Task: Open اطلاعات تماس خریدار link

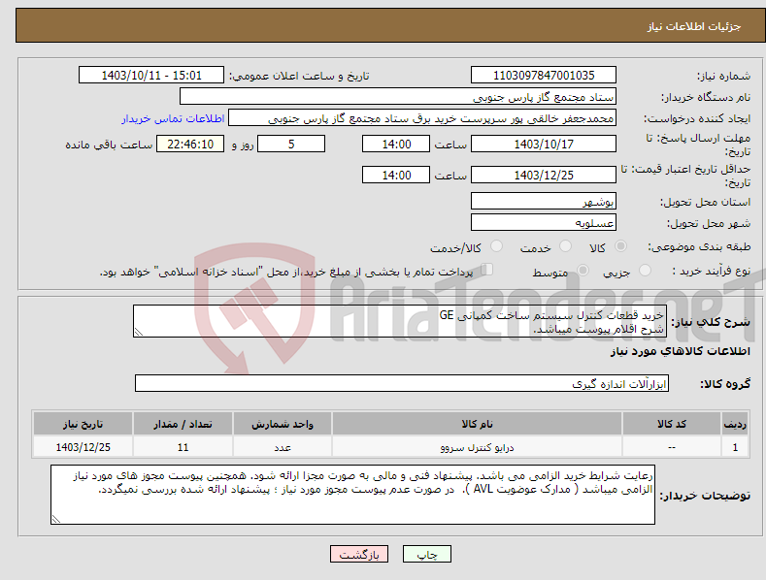Action: [173, 118]
